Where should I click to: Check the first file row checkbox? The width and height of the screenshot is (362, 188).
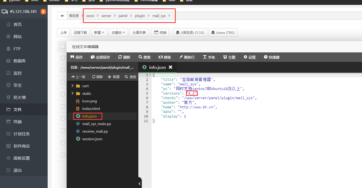click(x=63, y=58)
